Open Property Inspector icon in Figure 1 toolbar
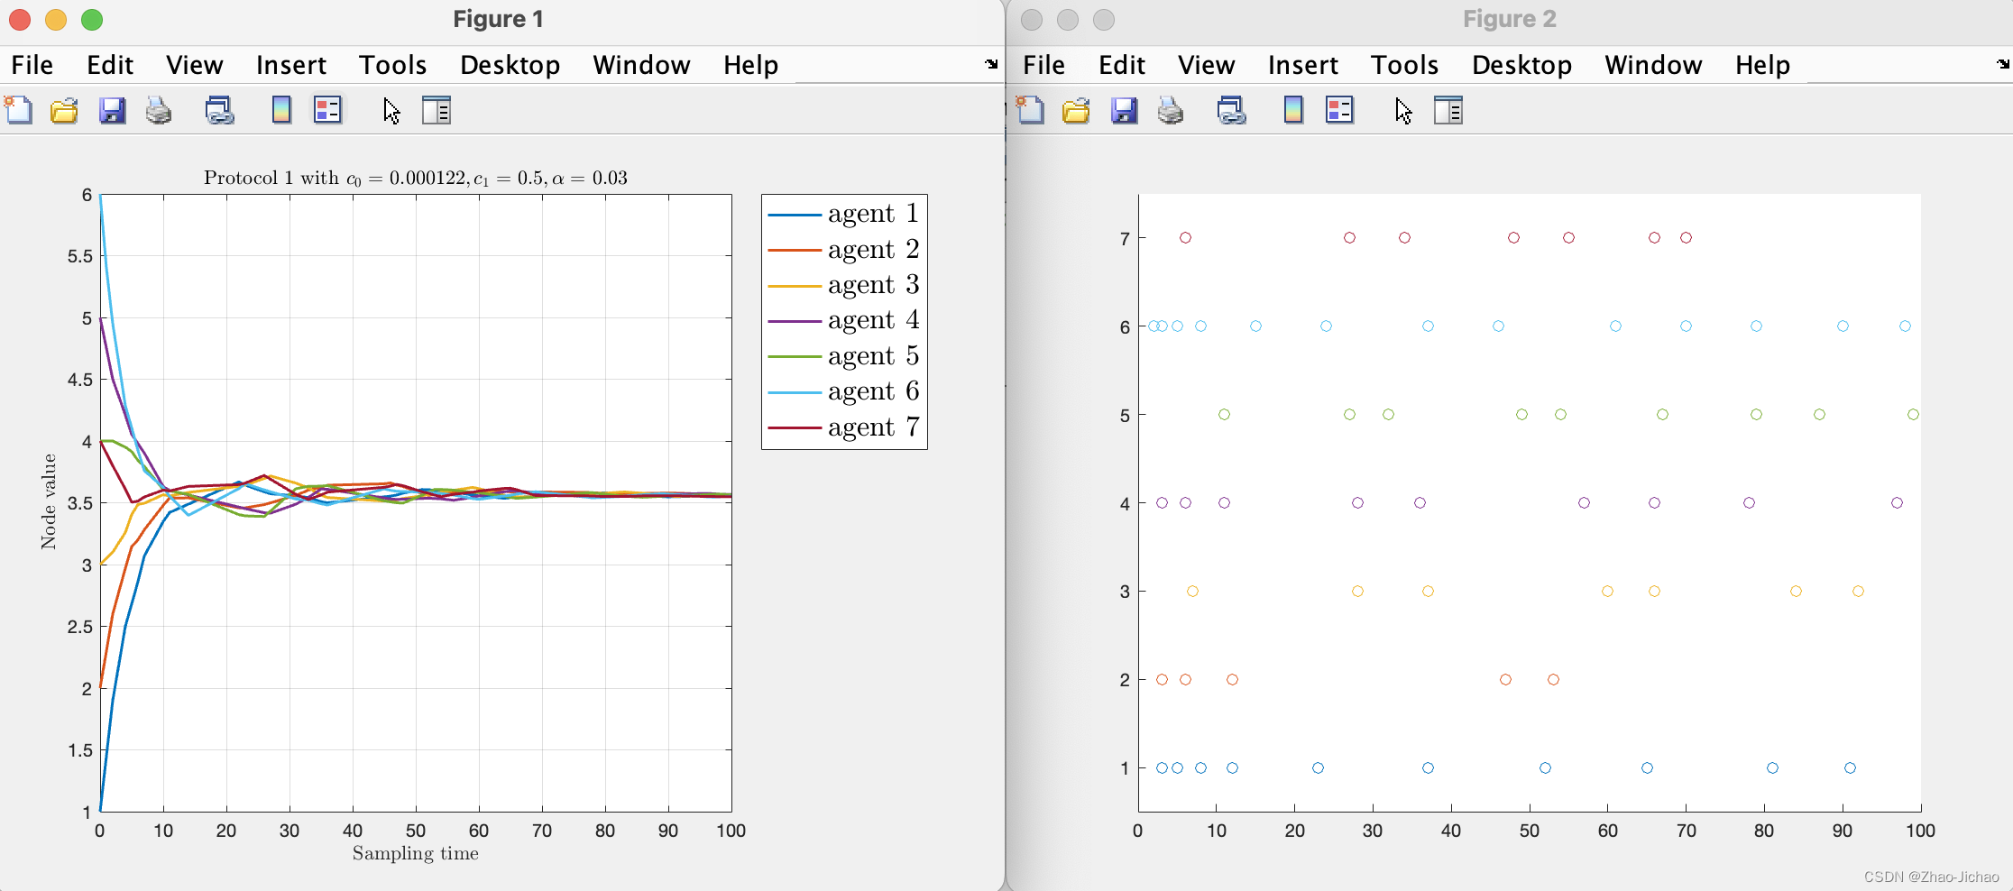 437,110
